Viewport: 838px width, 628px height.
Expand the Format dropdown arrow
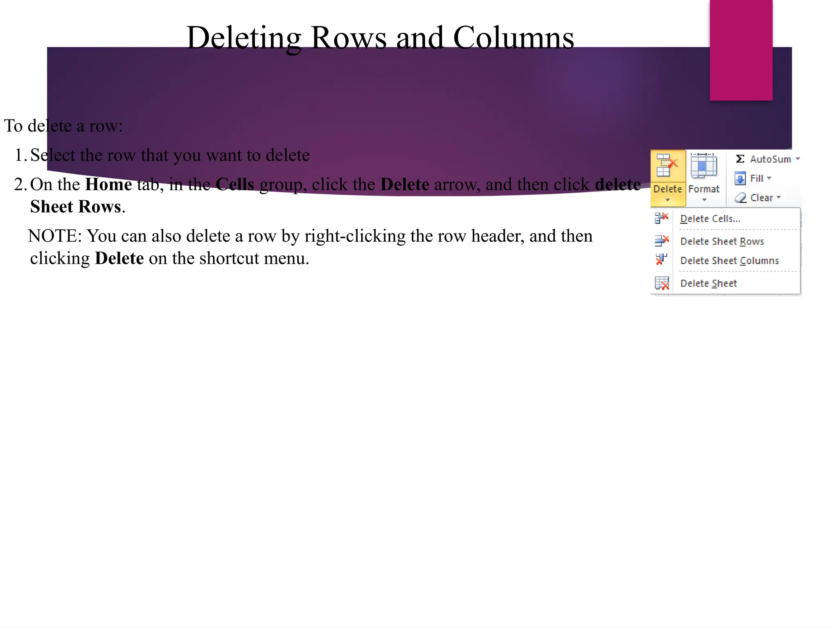704,200
